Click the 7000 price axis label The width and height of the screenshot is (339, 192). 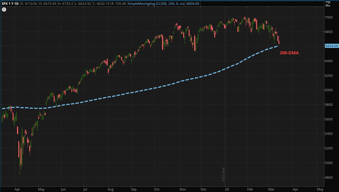click(329, 17)
